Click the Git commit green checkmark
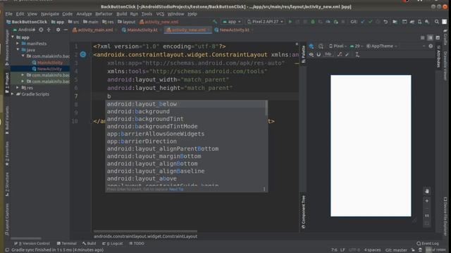The image size is (451, 253). [371, 22]
